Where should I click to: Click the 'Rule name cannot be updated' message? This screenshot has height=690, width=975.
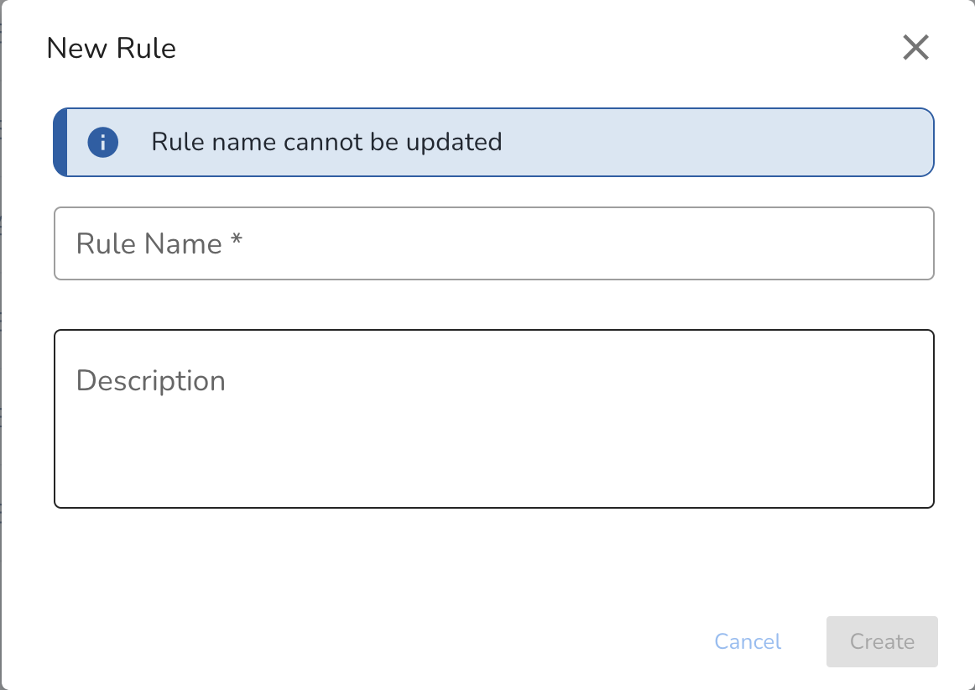[326, 142]
